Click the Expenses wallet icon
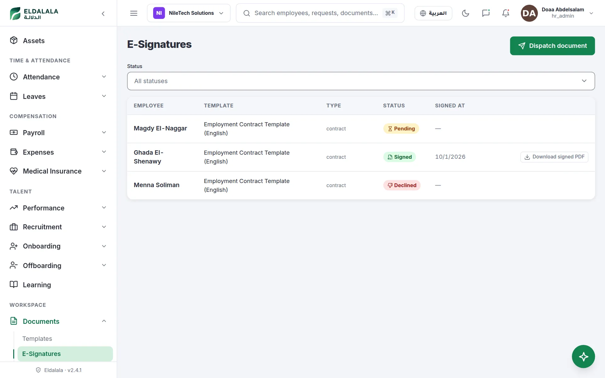The image size is (605, 378). coord(14,152)
